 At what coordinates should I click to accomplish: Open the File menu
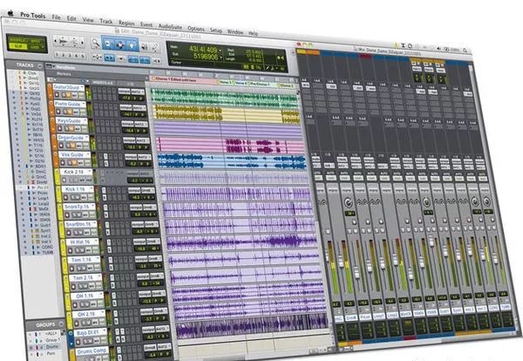pos(56,17)
